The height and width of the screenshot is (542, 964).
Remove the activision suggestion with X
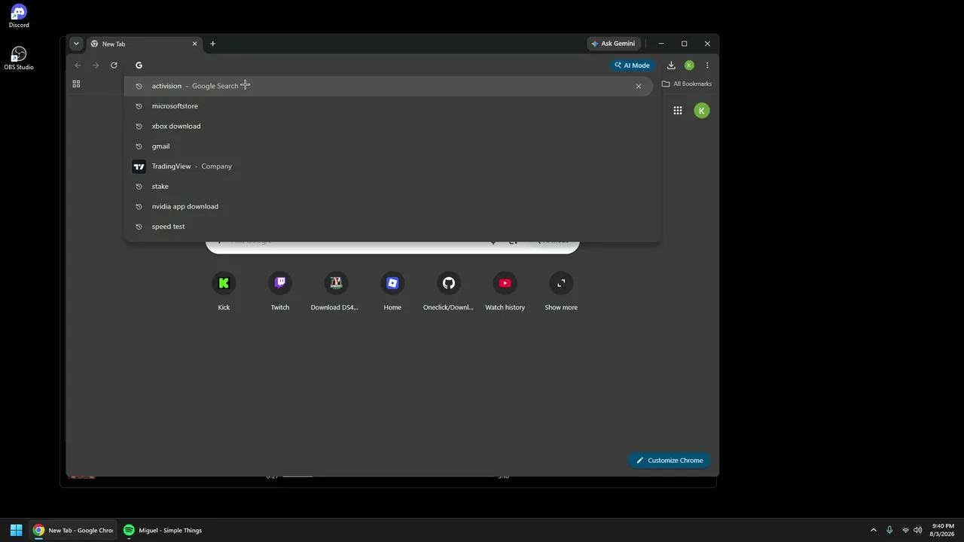(x=639, y=86)
